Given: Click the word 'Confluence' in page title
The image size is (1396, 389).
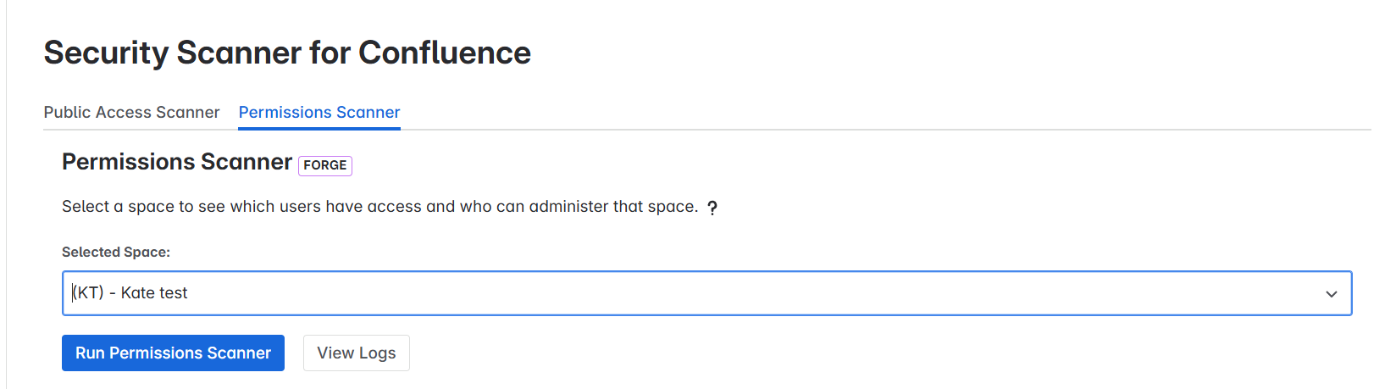Looking at the screenshot, I should 445,53.
